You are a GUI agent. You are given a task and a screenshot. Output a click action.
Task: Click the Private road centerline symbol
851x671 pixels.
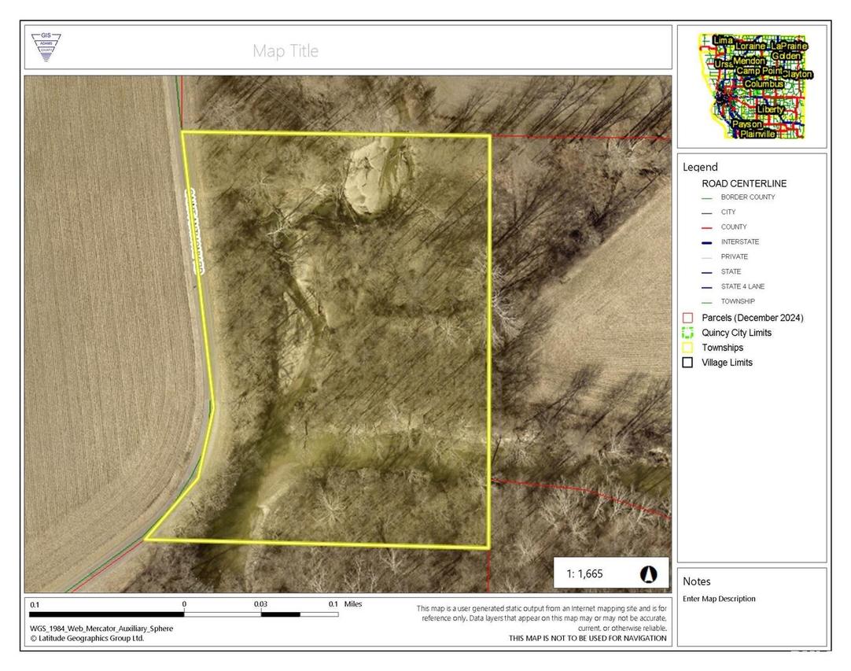tap(706, 256)
